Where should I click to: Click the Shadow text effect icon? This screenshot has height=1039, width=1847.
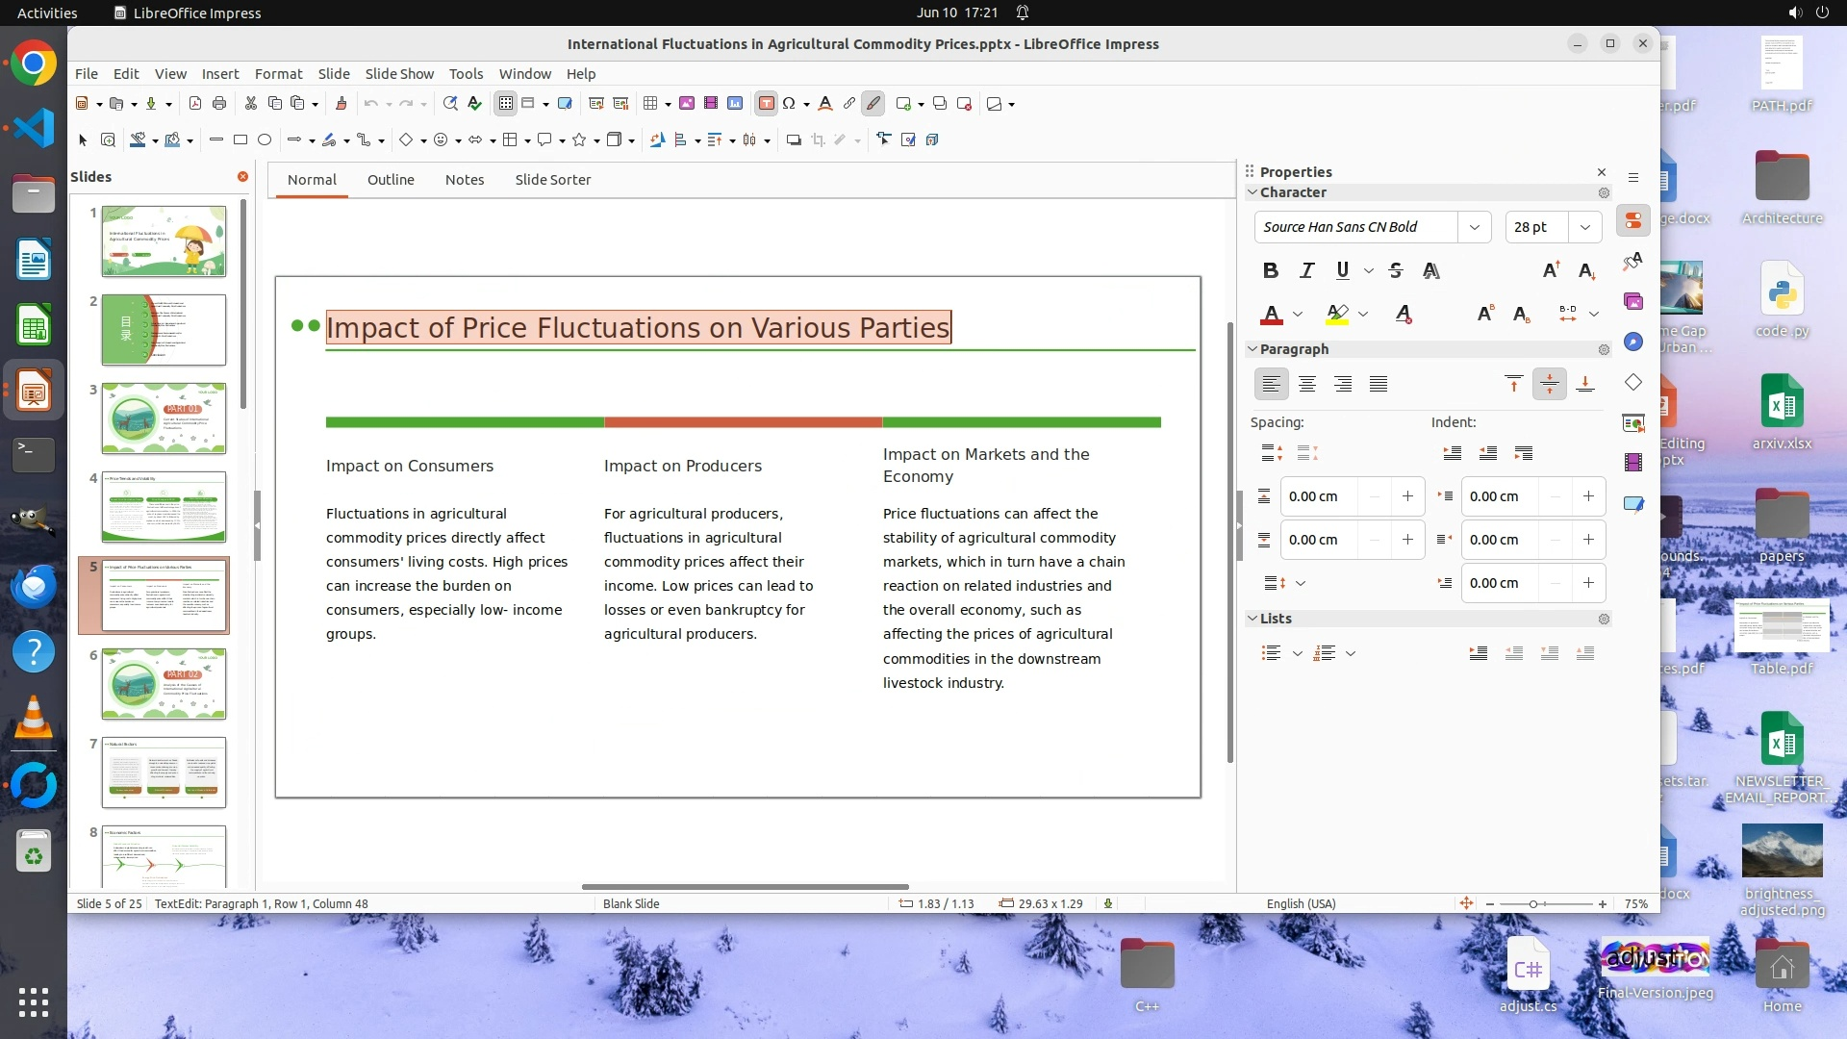[1431, 270]
